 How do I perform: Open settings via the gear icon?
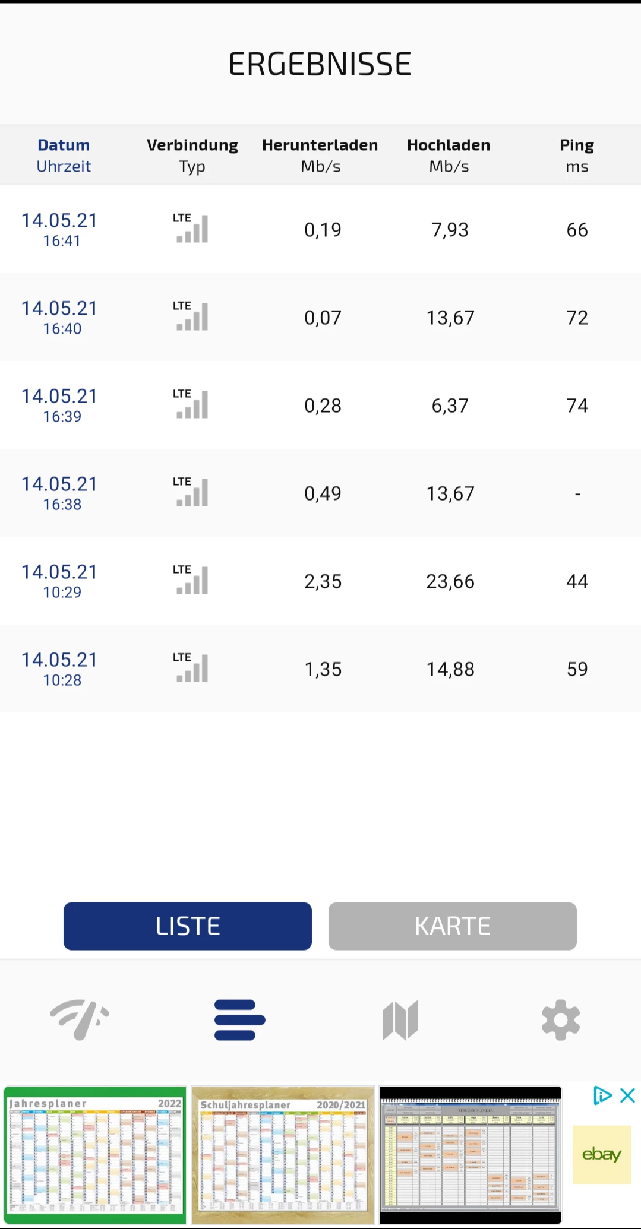tap(560, 1019)
